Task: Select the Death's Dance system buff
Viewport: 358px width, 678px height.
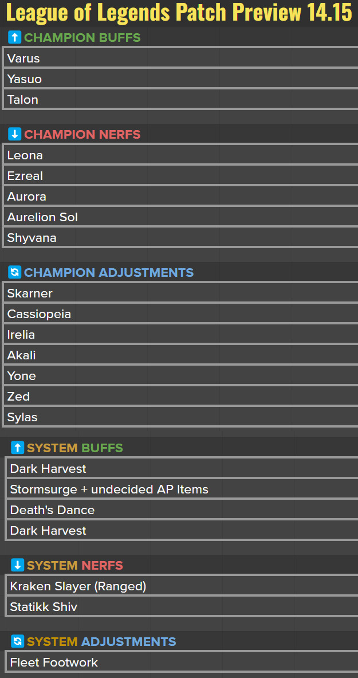Action: [182, 510]
